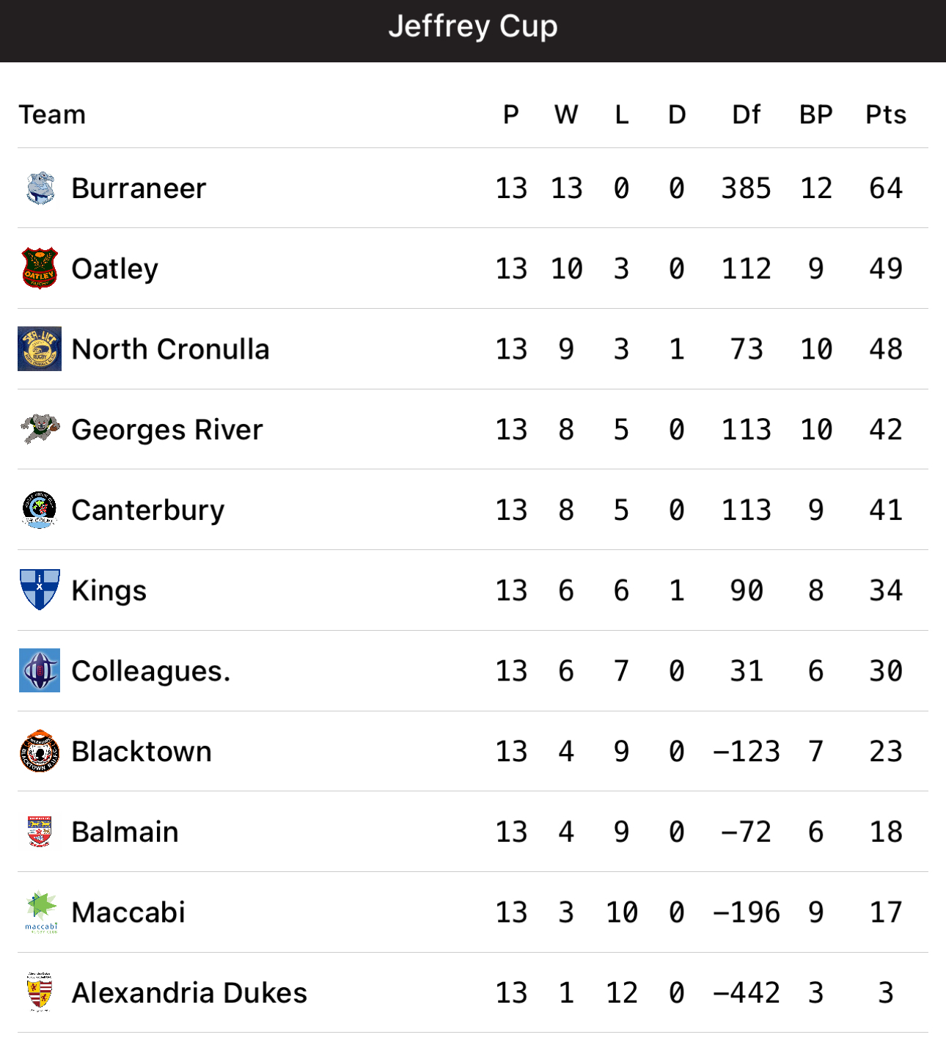Click the Colleagues rugby ball logo

(x=40, y=670)
